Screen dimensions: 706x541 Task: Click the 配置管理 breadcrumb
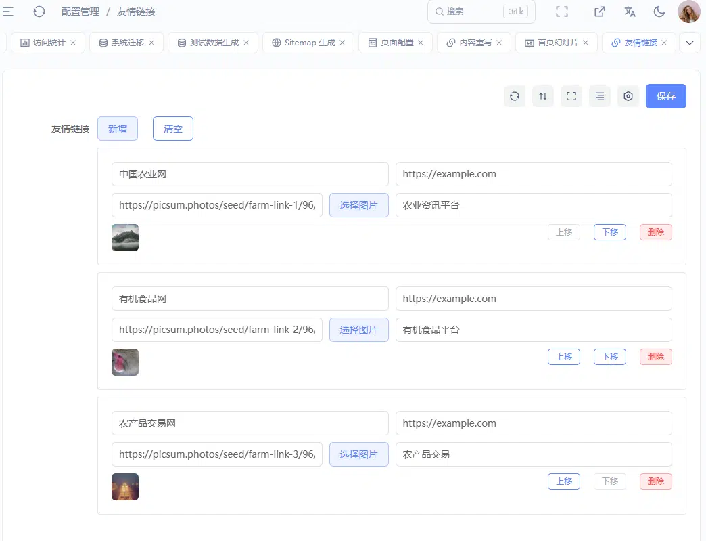pos(80,12)
